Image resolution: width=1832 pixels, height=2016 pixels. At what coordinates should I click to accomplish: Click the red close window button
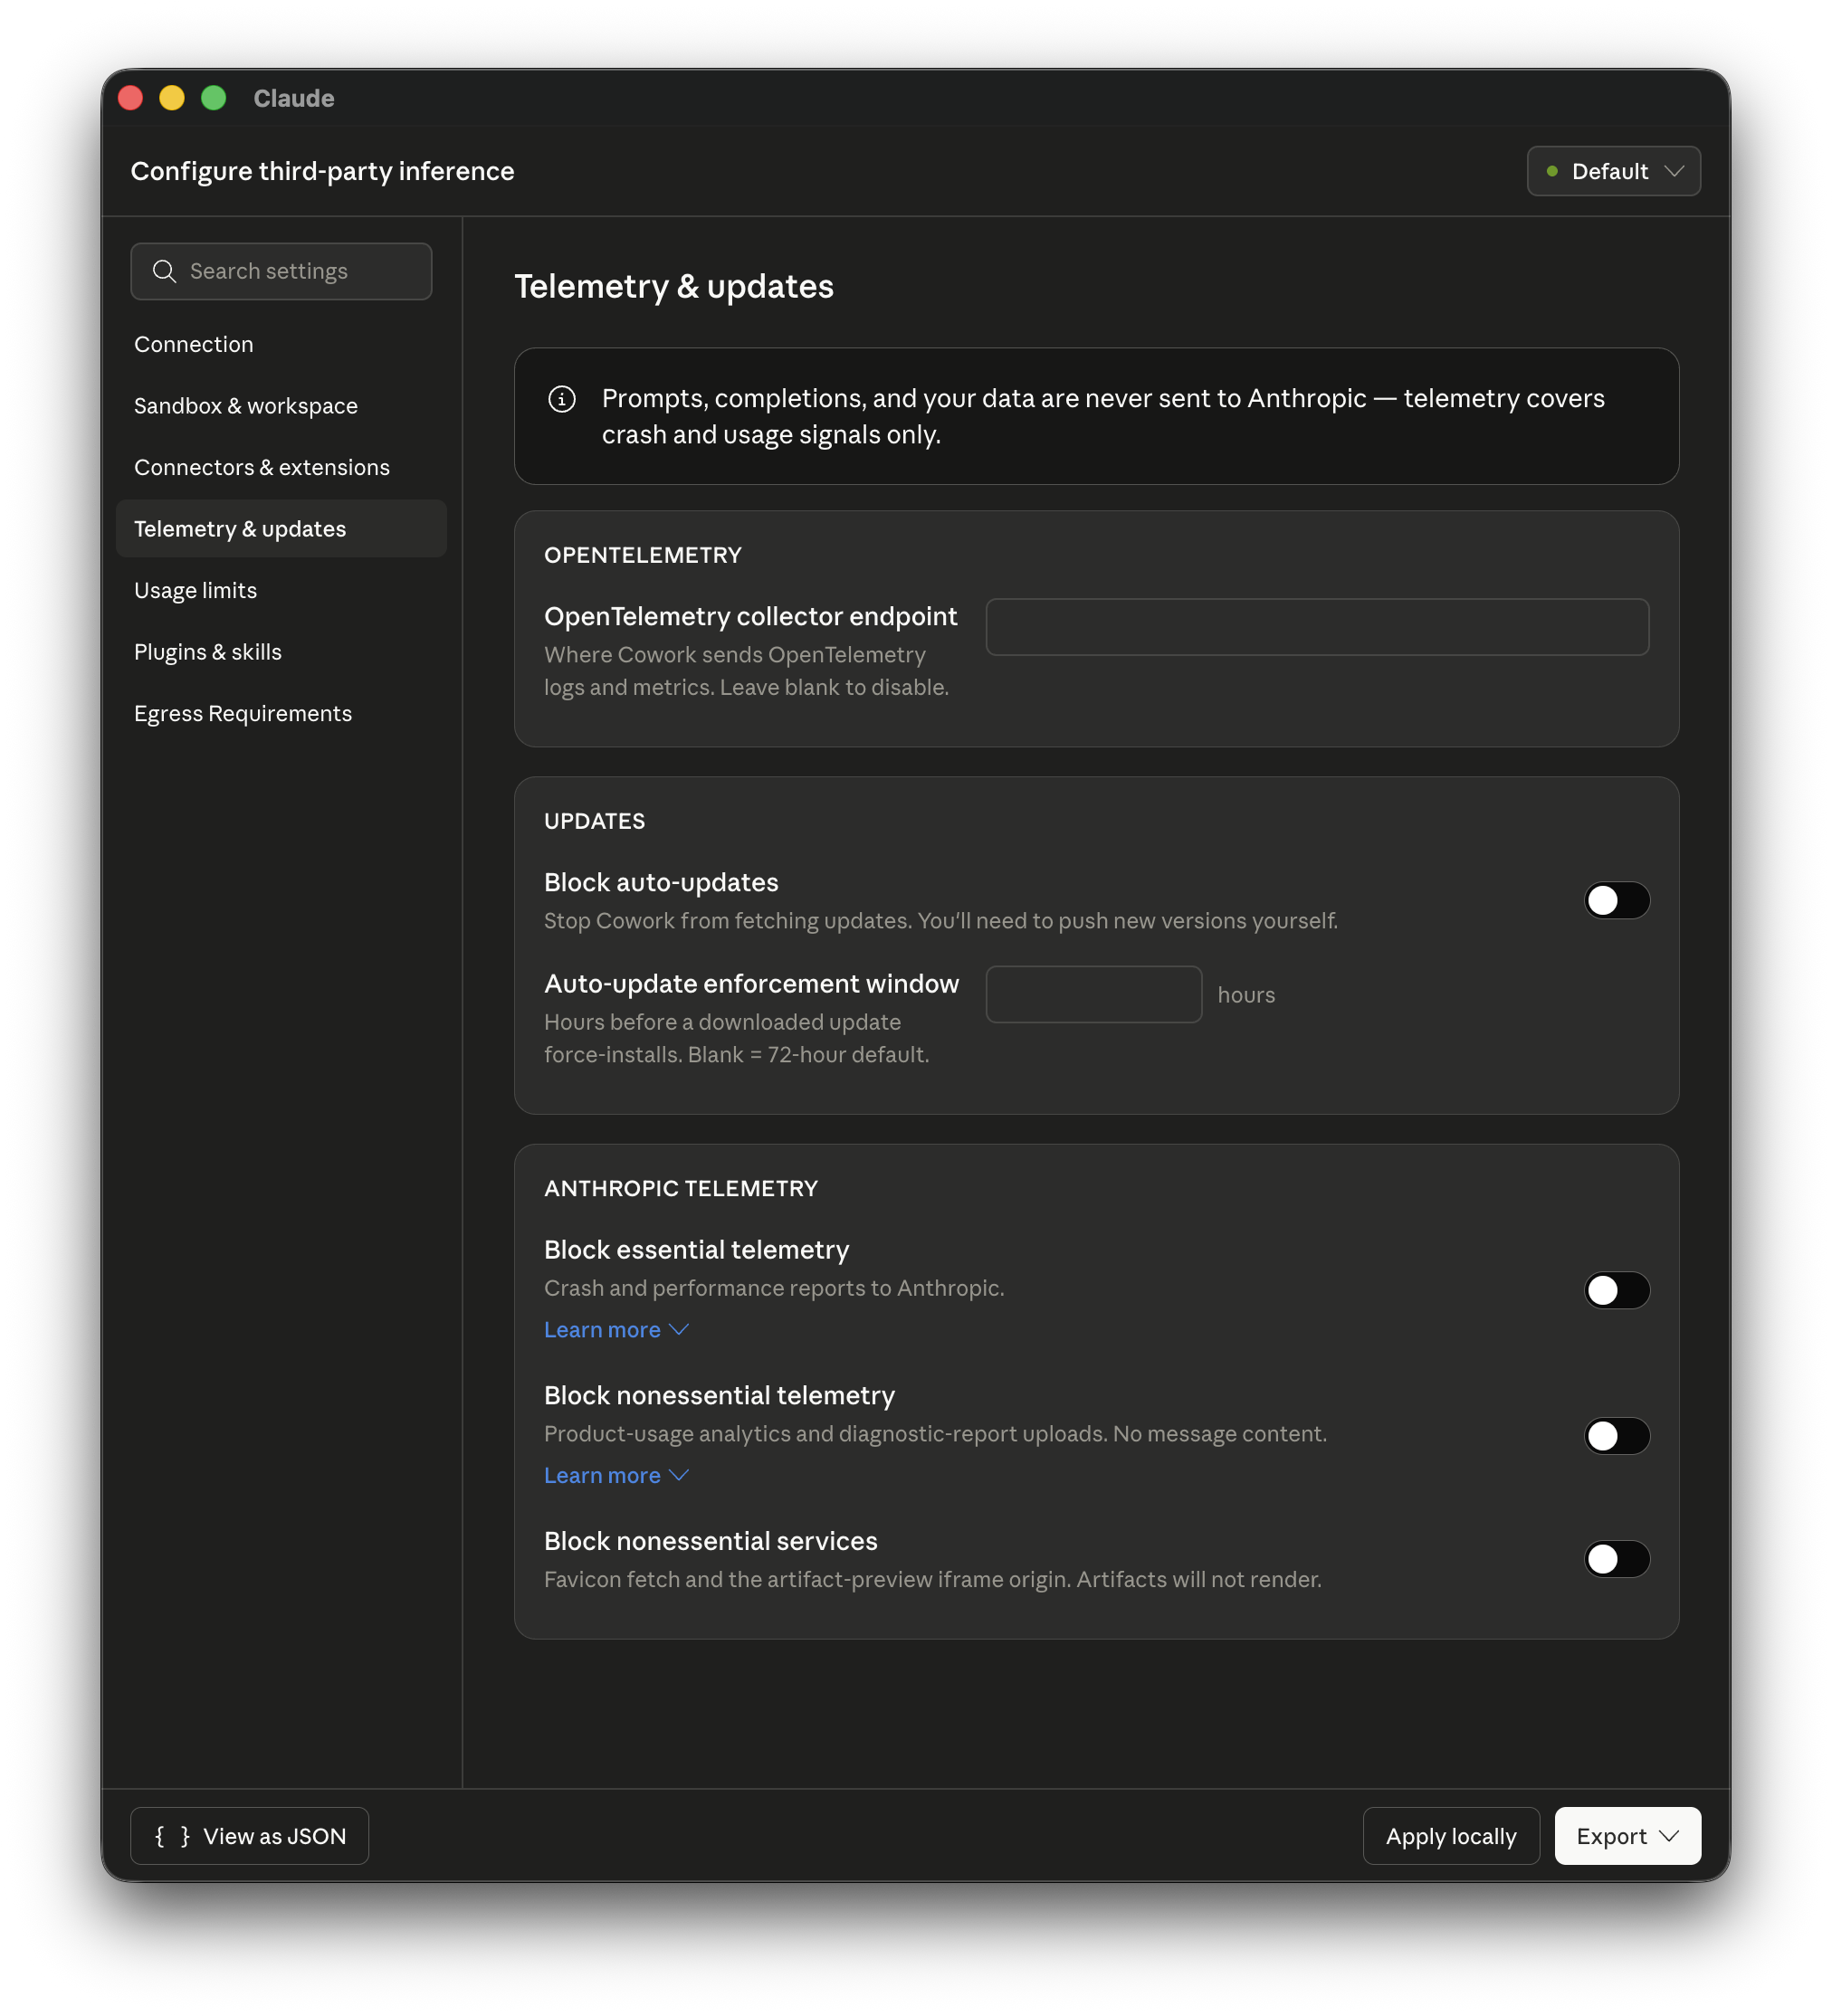(x=130, y=98)
